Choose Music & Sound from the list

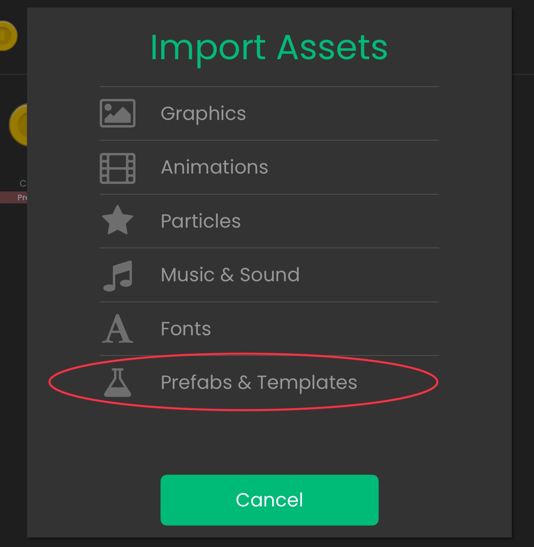click(230, 275)
